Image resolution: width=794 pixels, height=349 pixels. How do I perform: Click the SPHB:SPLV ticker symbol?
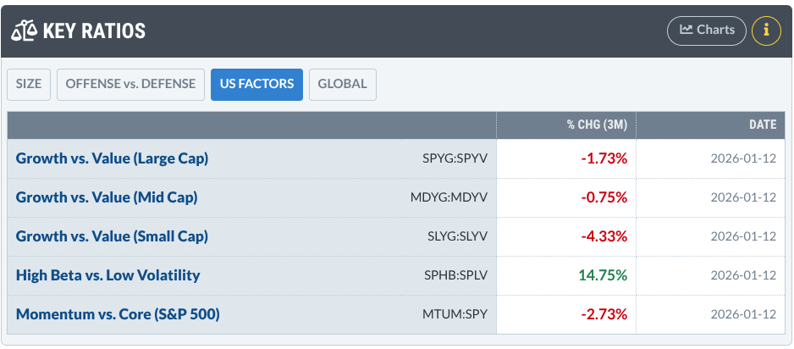[x=455, y=275]
